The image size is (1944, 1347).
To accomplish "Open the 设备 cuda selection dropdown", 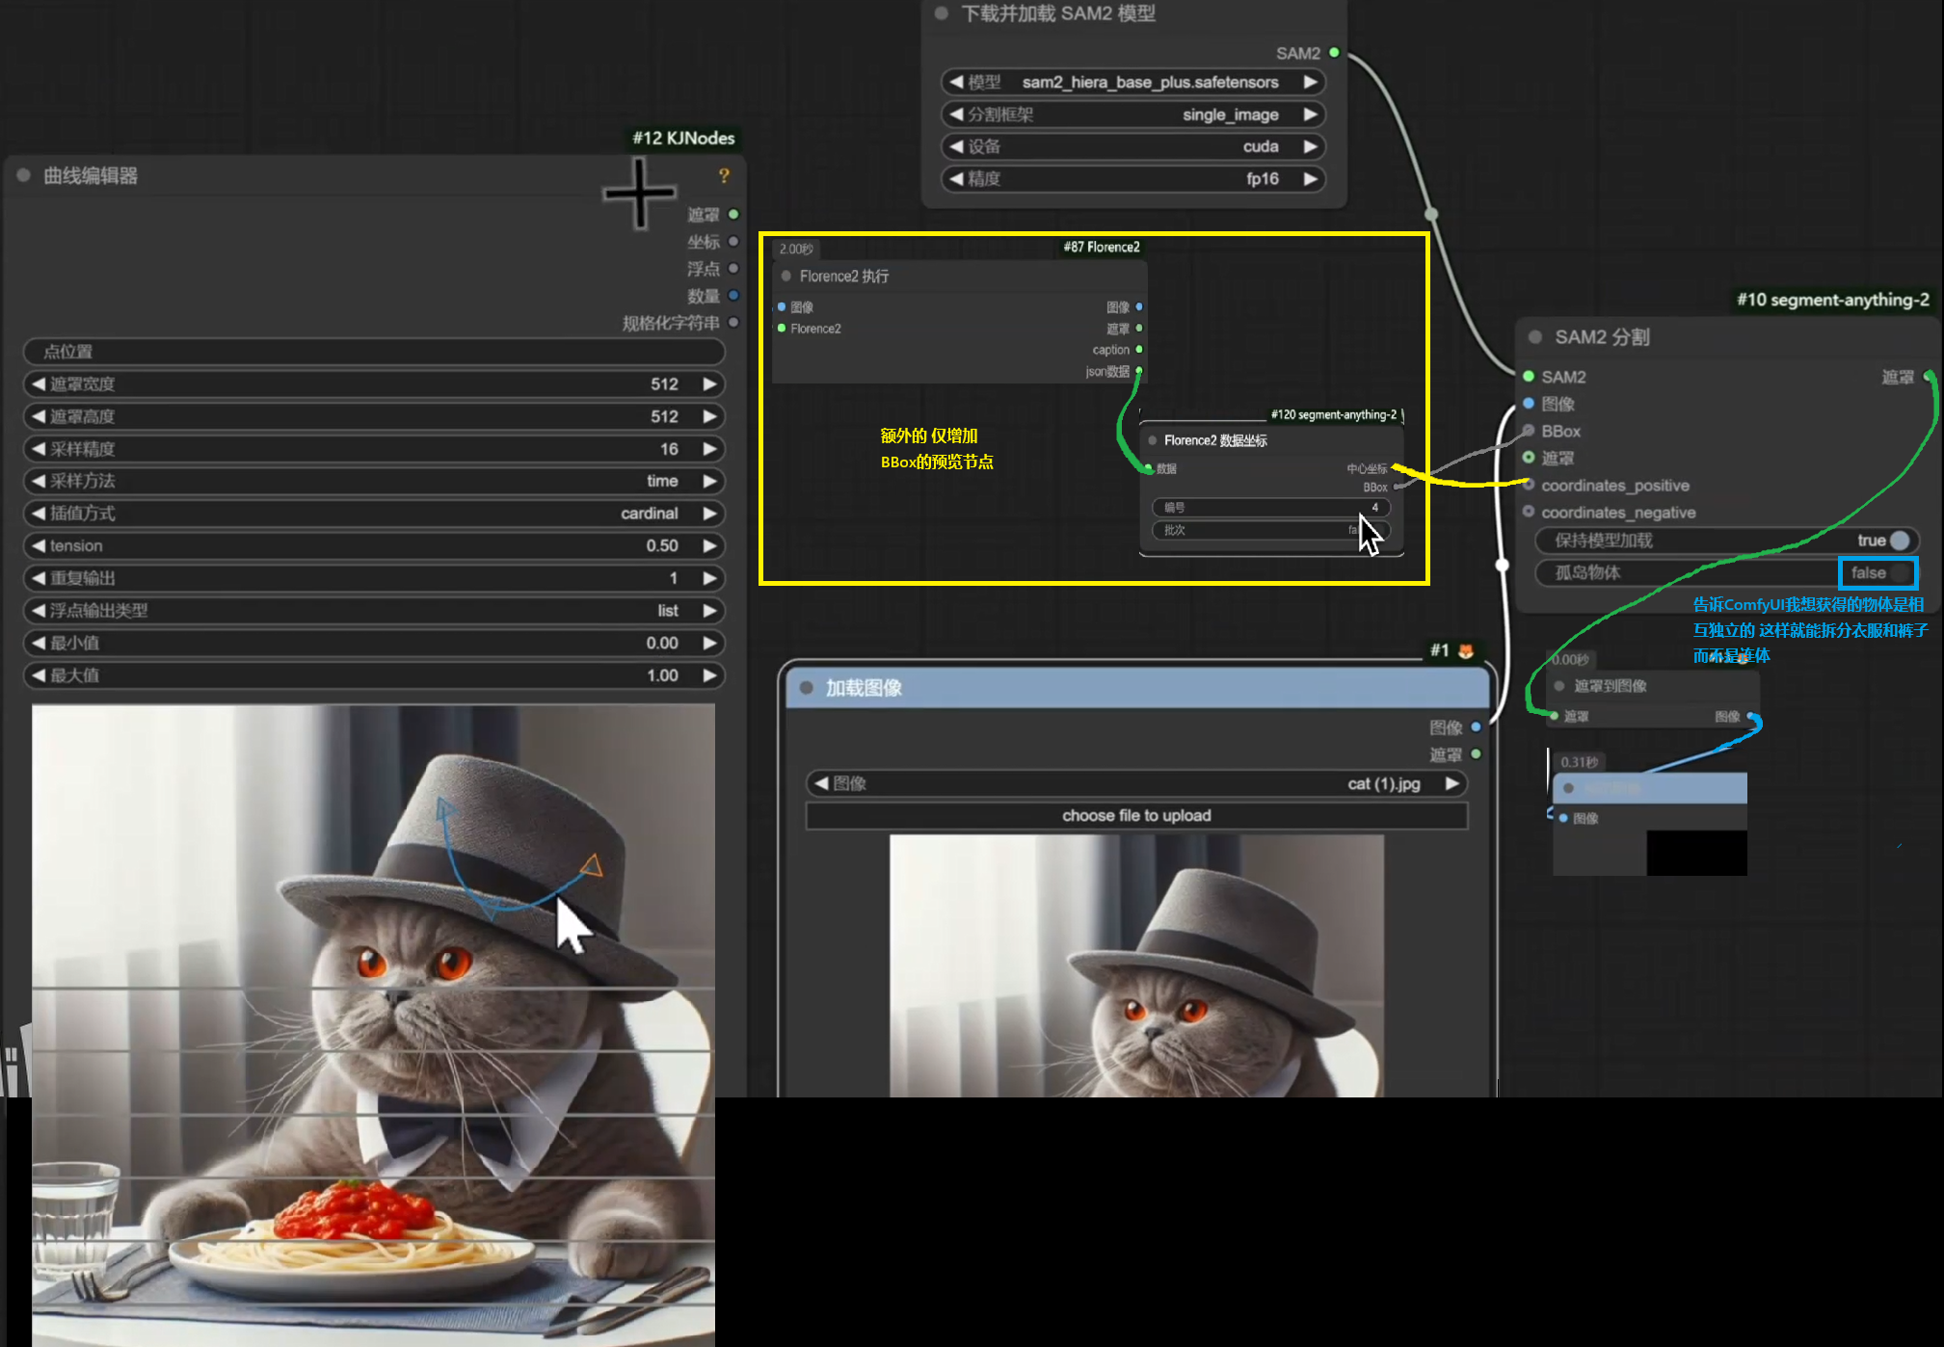I will click(x=1132, y=146).
